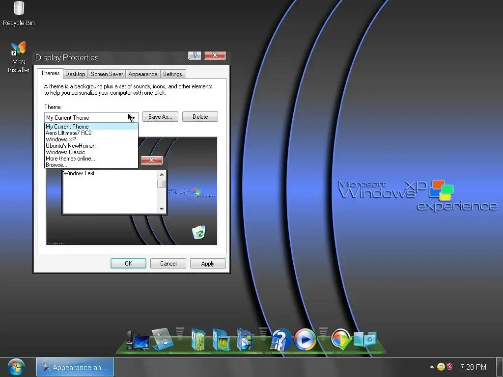The width and height of the screenshot is (503, 377).
Task: Select the Ubuntu's NewHuman theme
Action: pyautogui.click(x=91, y=146)
